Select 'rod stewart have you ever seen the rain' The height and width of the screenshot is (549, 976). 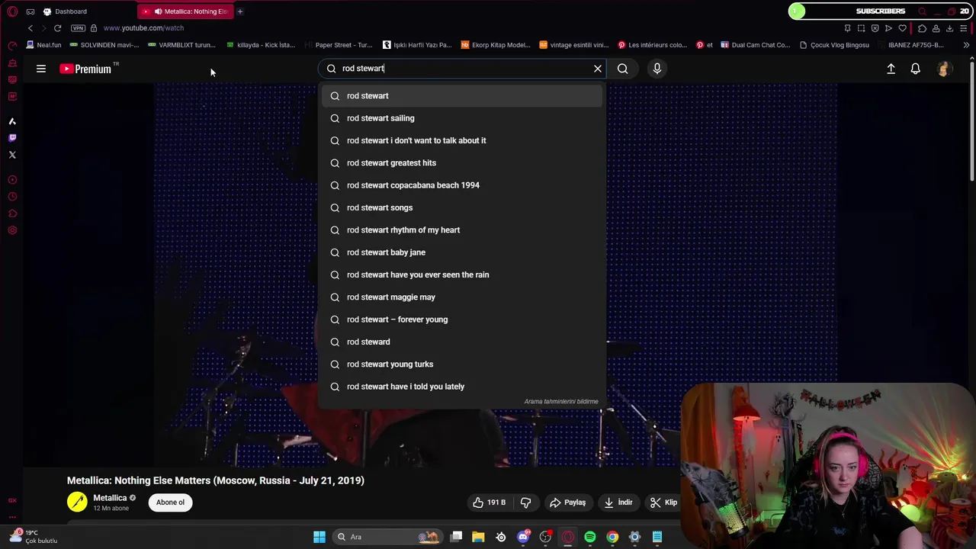(x=461, y=274)
